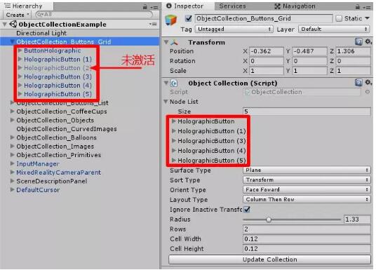
Task: Open Object Collection script help book icon
Action: point(358,83)
